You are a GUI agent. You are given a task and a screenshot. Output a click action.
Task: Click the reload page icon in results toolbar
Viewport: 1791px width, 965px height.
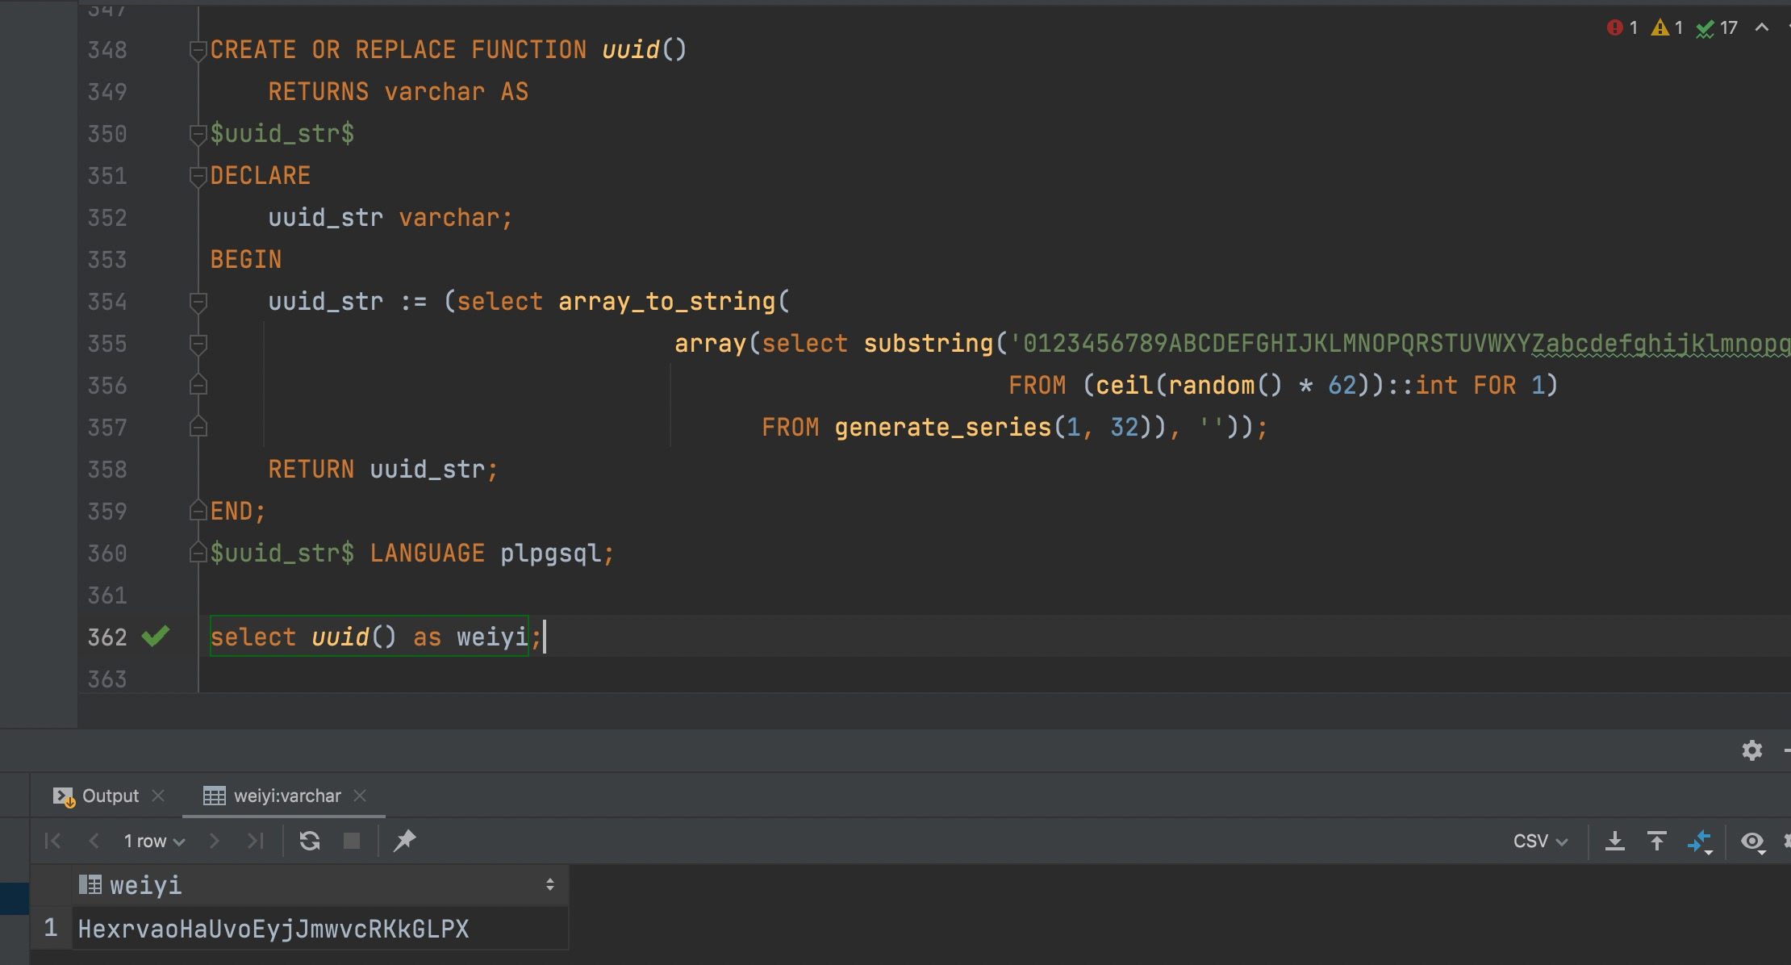point(310,841)
